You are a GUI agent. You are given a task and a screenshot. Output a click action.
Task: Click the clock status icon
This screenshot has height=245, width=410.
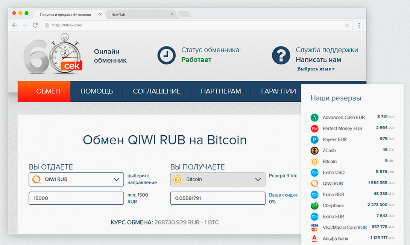pos(166,55)
